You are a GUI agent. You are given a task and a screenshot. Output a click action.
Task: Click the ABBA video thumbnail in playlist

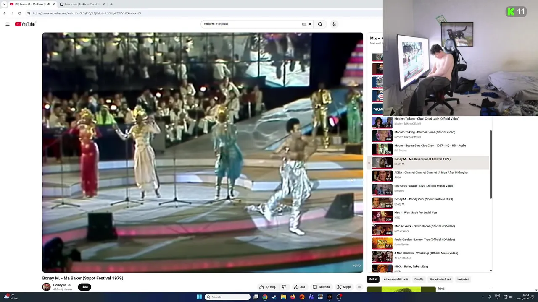point(382,176)
